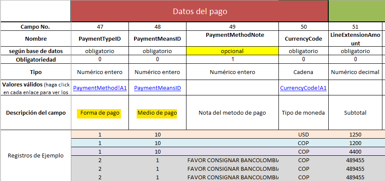Image resolution: width=385 pixels, height=181 pixels.
Task: Click the 'Forma de pago' description cell
Action: (100, 113)
